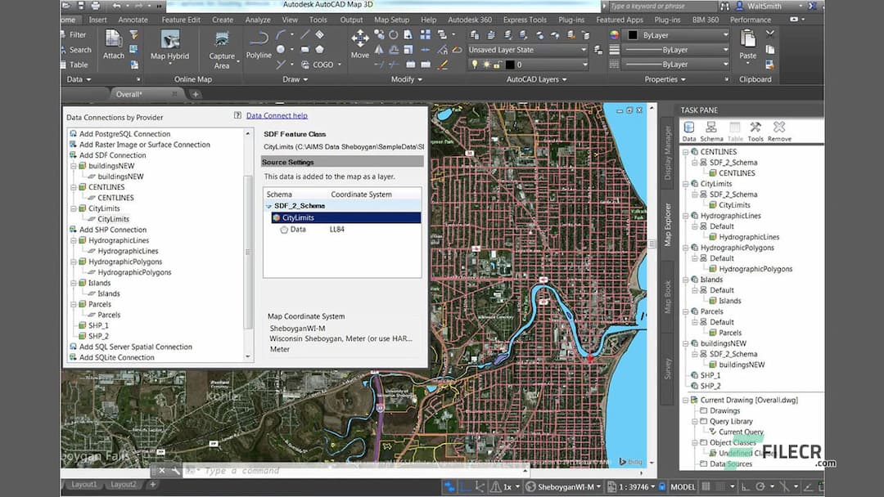Click the Data Connect help link

[276, 115]
